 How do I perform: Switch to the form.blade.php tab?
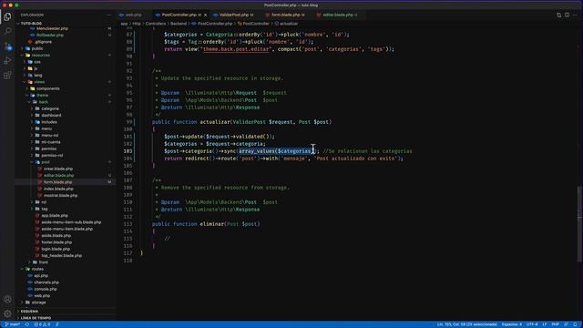285,15
